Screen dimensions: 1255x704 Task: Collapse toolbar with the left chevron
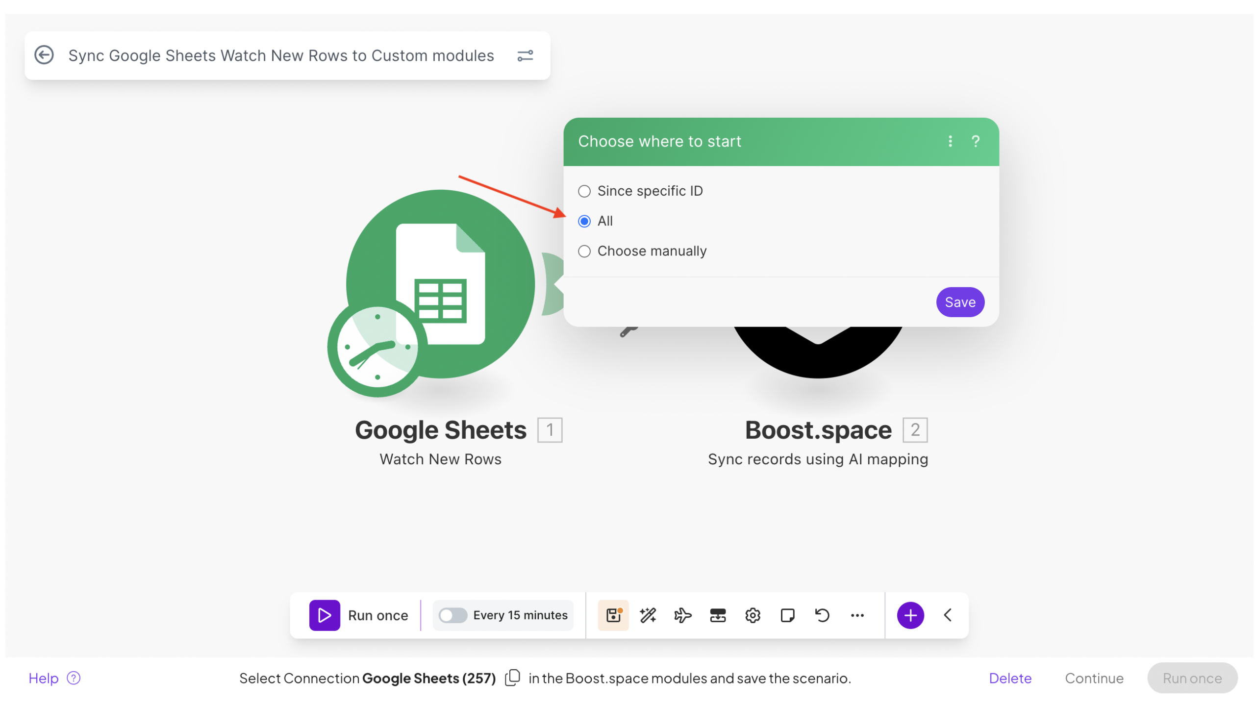coord(947,615)
